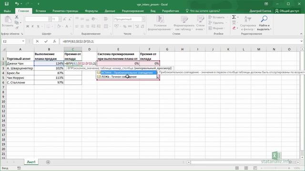Select ИСТИНА approximate match option
Image resolution: width=305 pixels, height=171 pixels.
click(127, 73)
